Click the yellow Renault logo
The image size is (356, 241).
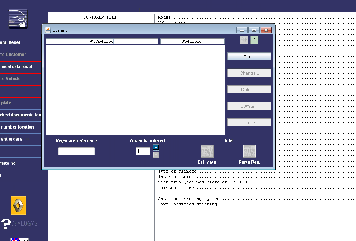click(18, 205)
